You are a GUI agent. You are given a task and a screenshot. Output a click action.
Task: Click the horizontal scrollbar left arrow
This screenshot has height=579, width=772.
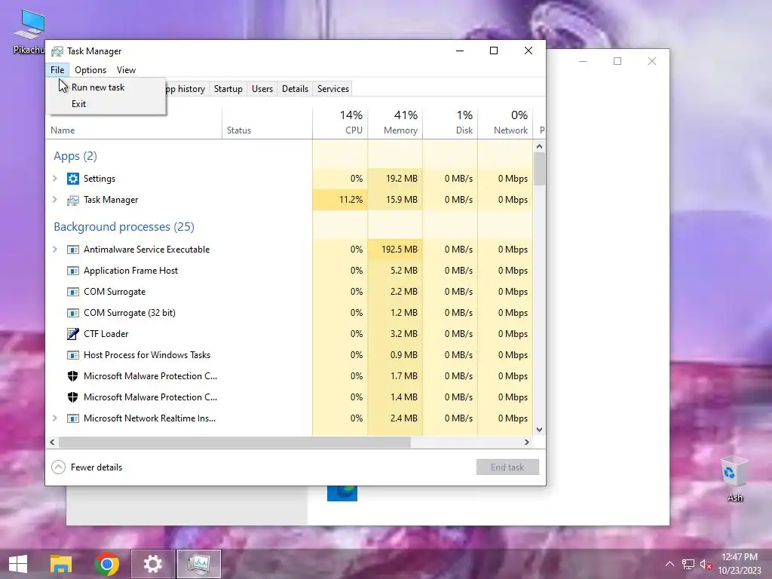[x=52, y=442]
